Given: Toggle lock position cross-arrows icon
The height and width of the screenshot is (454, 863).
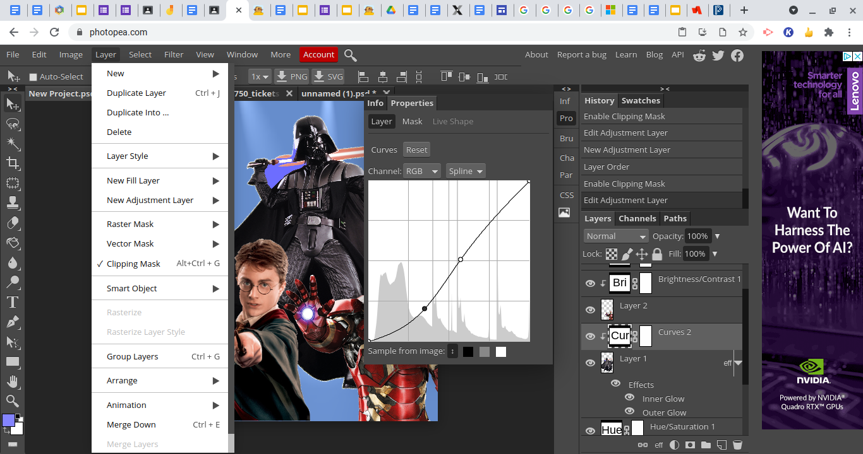Looking at the screenshot, I should (642, 254).
